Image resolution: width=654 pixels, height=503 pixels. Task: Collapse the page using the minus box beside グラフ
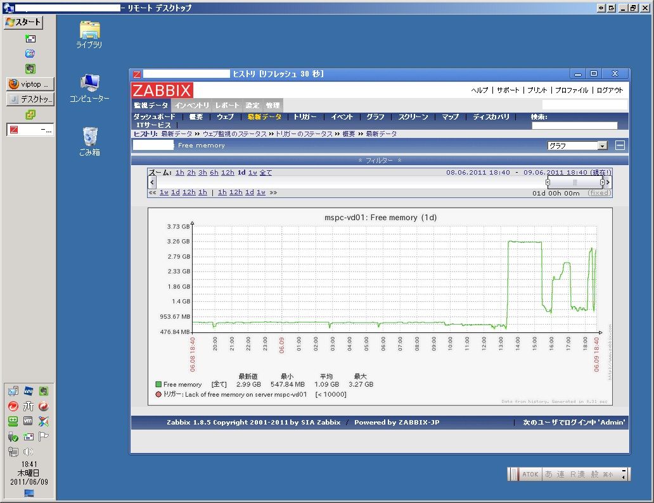[620, 146]
